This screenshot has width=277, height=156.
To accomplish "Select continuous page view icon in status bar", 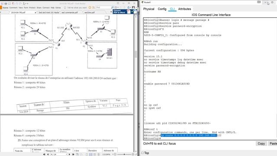I will point(90,154).
